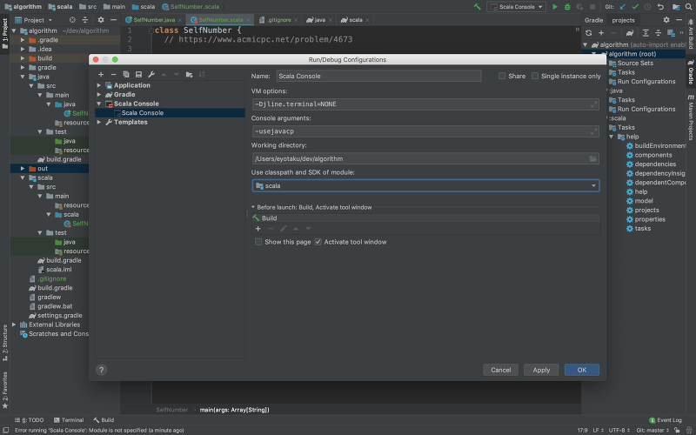The image size is (696, 435).
Task: Click Git: master branch in status bar
Action: pos(652,430)
